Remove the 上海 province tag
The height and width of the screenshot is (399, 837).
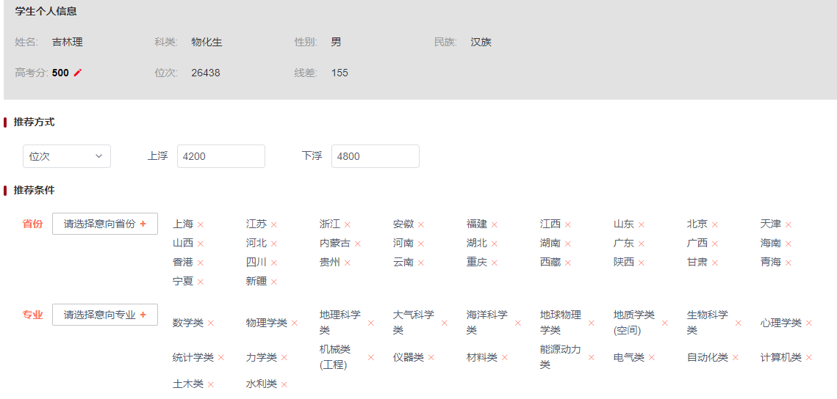(201, 224)
